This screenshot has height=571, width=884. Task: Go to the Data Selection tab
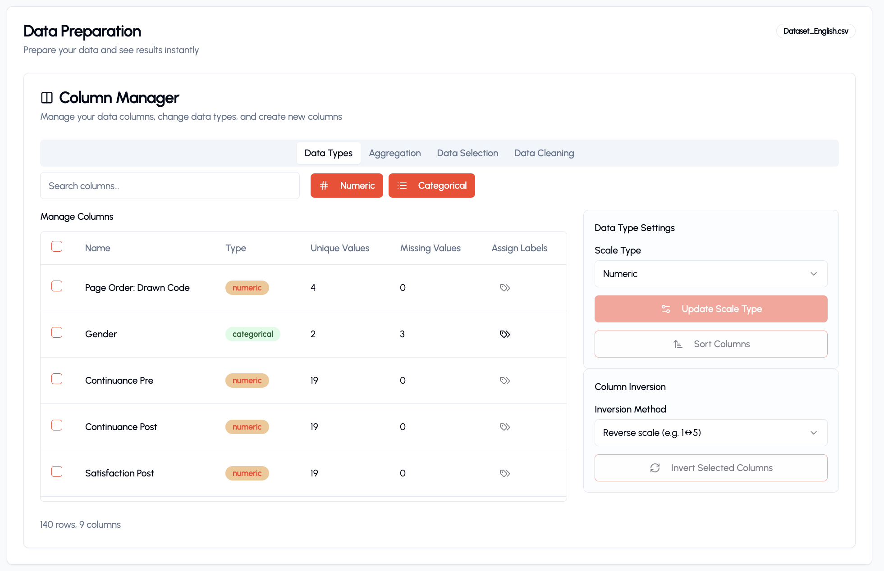[x=467, y=153]
